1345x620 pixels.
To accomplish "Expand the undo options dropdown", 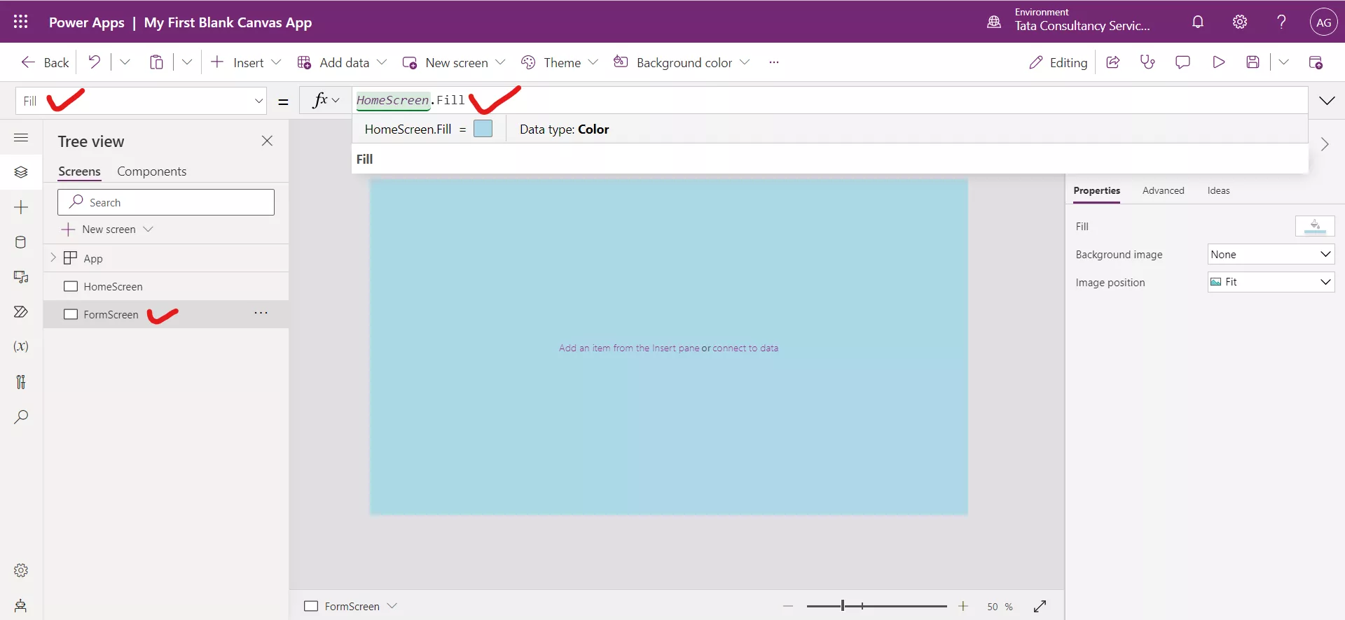I will click(x=125, y=62).
